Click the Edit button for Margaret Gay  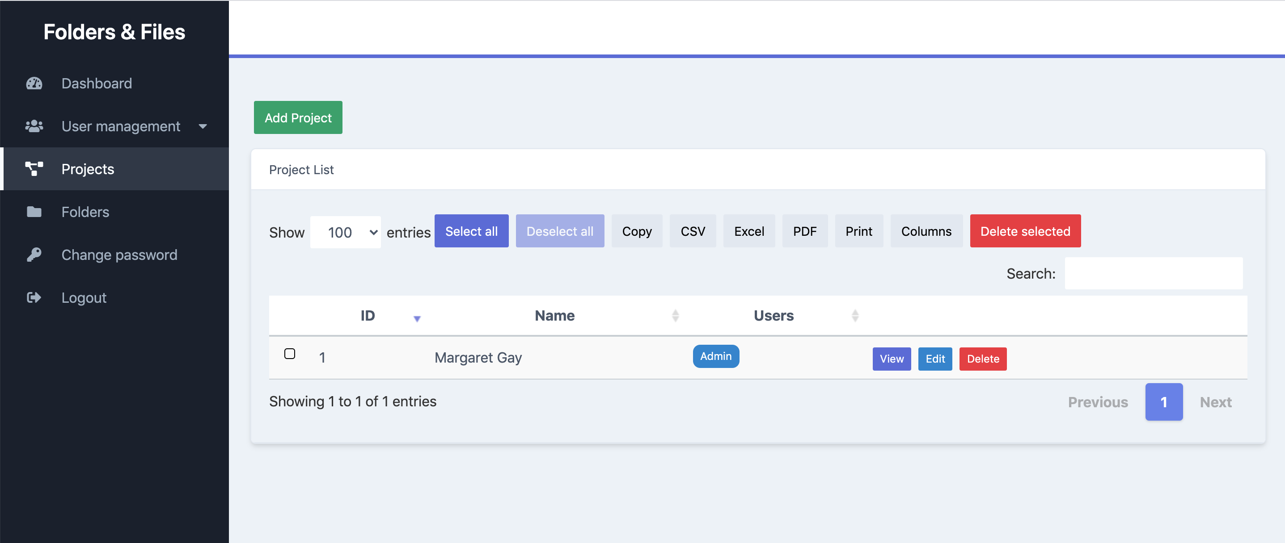pyautogui.click(x=934, y=358)
